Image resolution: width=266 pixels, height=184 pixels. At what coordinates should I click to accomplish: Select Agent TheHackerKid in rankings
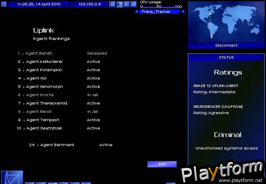tap(47, 103)
